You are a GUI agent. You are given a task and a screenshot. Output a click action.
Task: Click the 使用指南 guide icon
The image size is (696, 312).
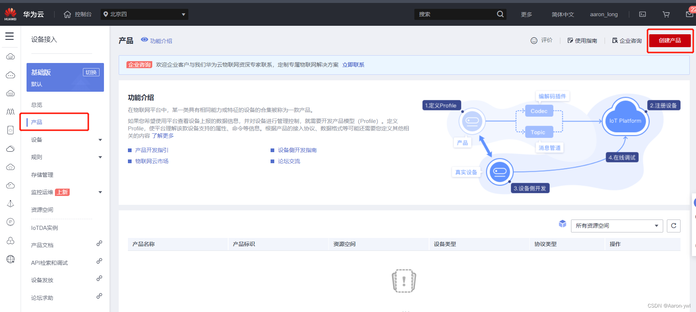[x=570, y=41]
